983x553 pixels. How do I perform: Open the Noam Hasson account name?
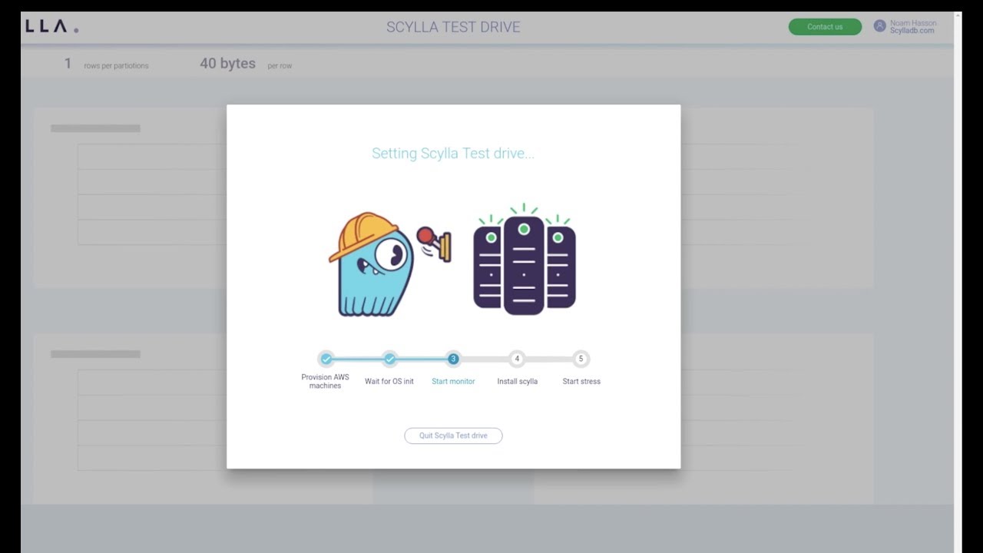pyautogui.click(x=913, y=23)
